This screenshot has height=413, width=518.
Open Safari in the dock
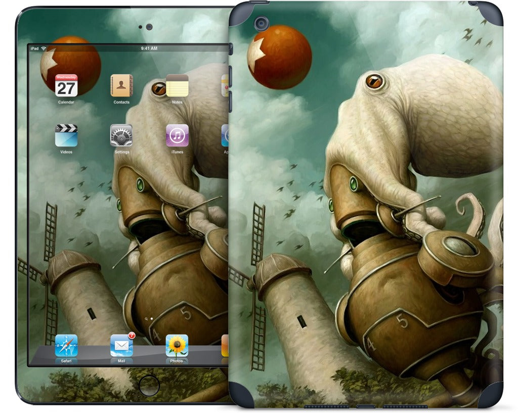point(66,345)
